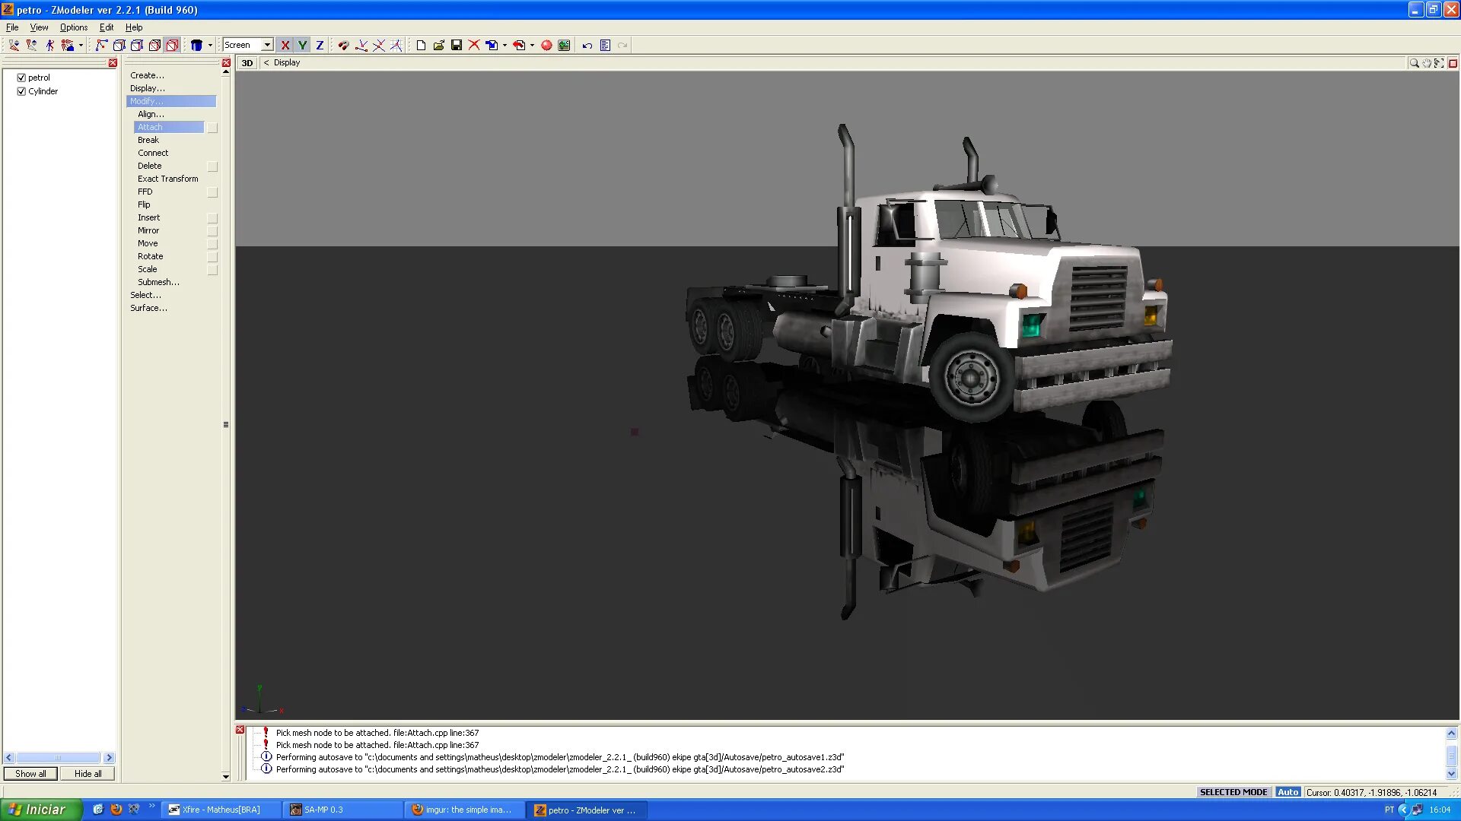The width and height of the screenshot is (1461, 821).
Task: Open the Import dropdown arrow
Action: click(x=505, y=46)
